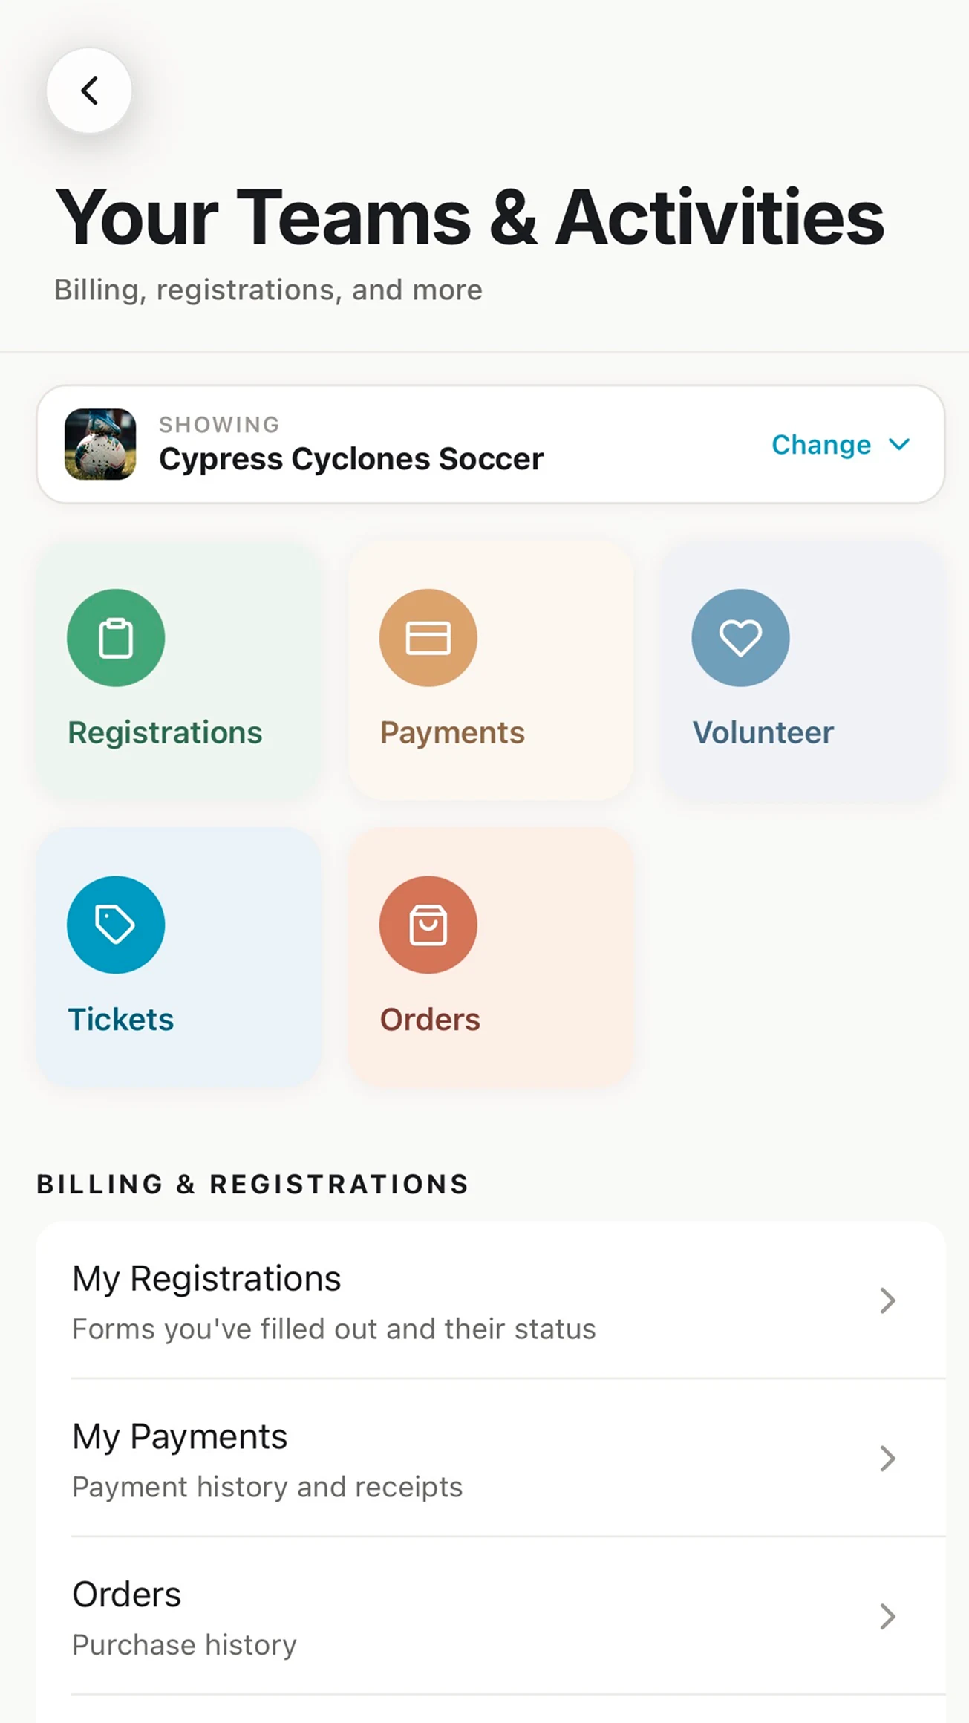
Task: Select the Registrations tile label
Action: (x=165, y=733)
